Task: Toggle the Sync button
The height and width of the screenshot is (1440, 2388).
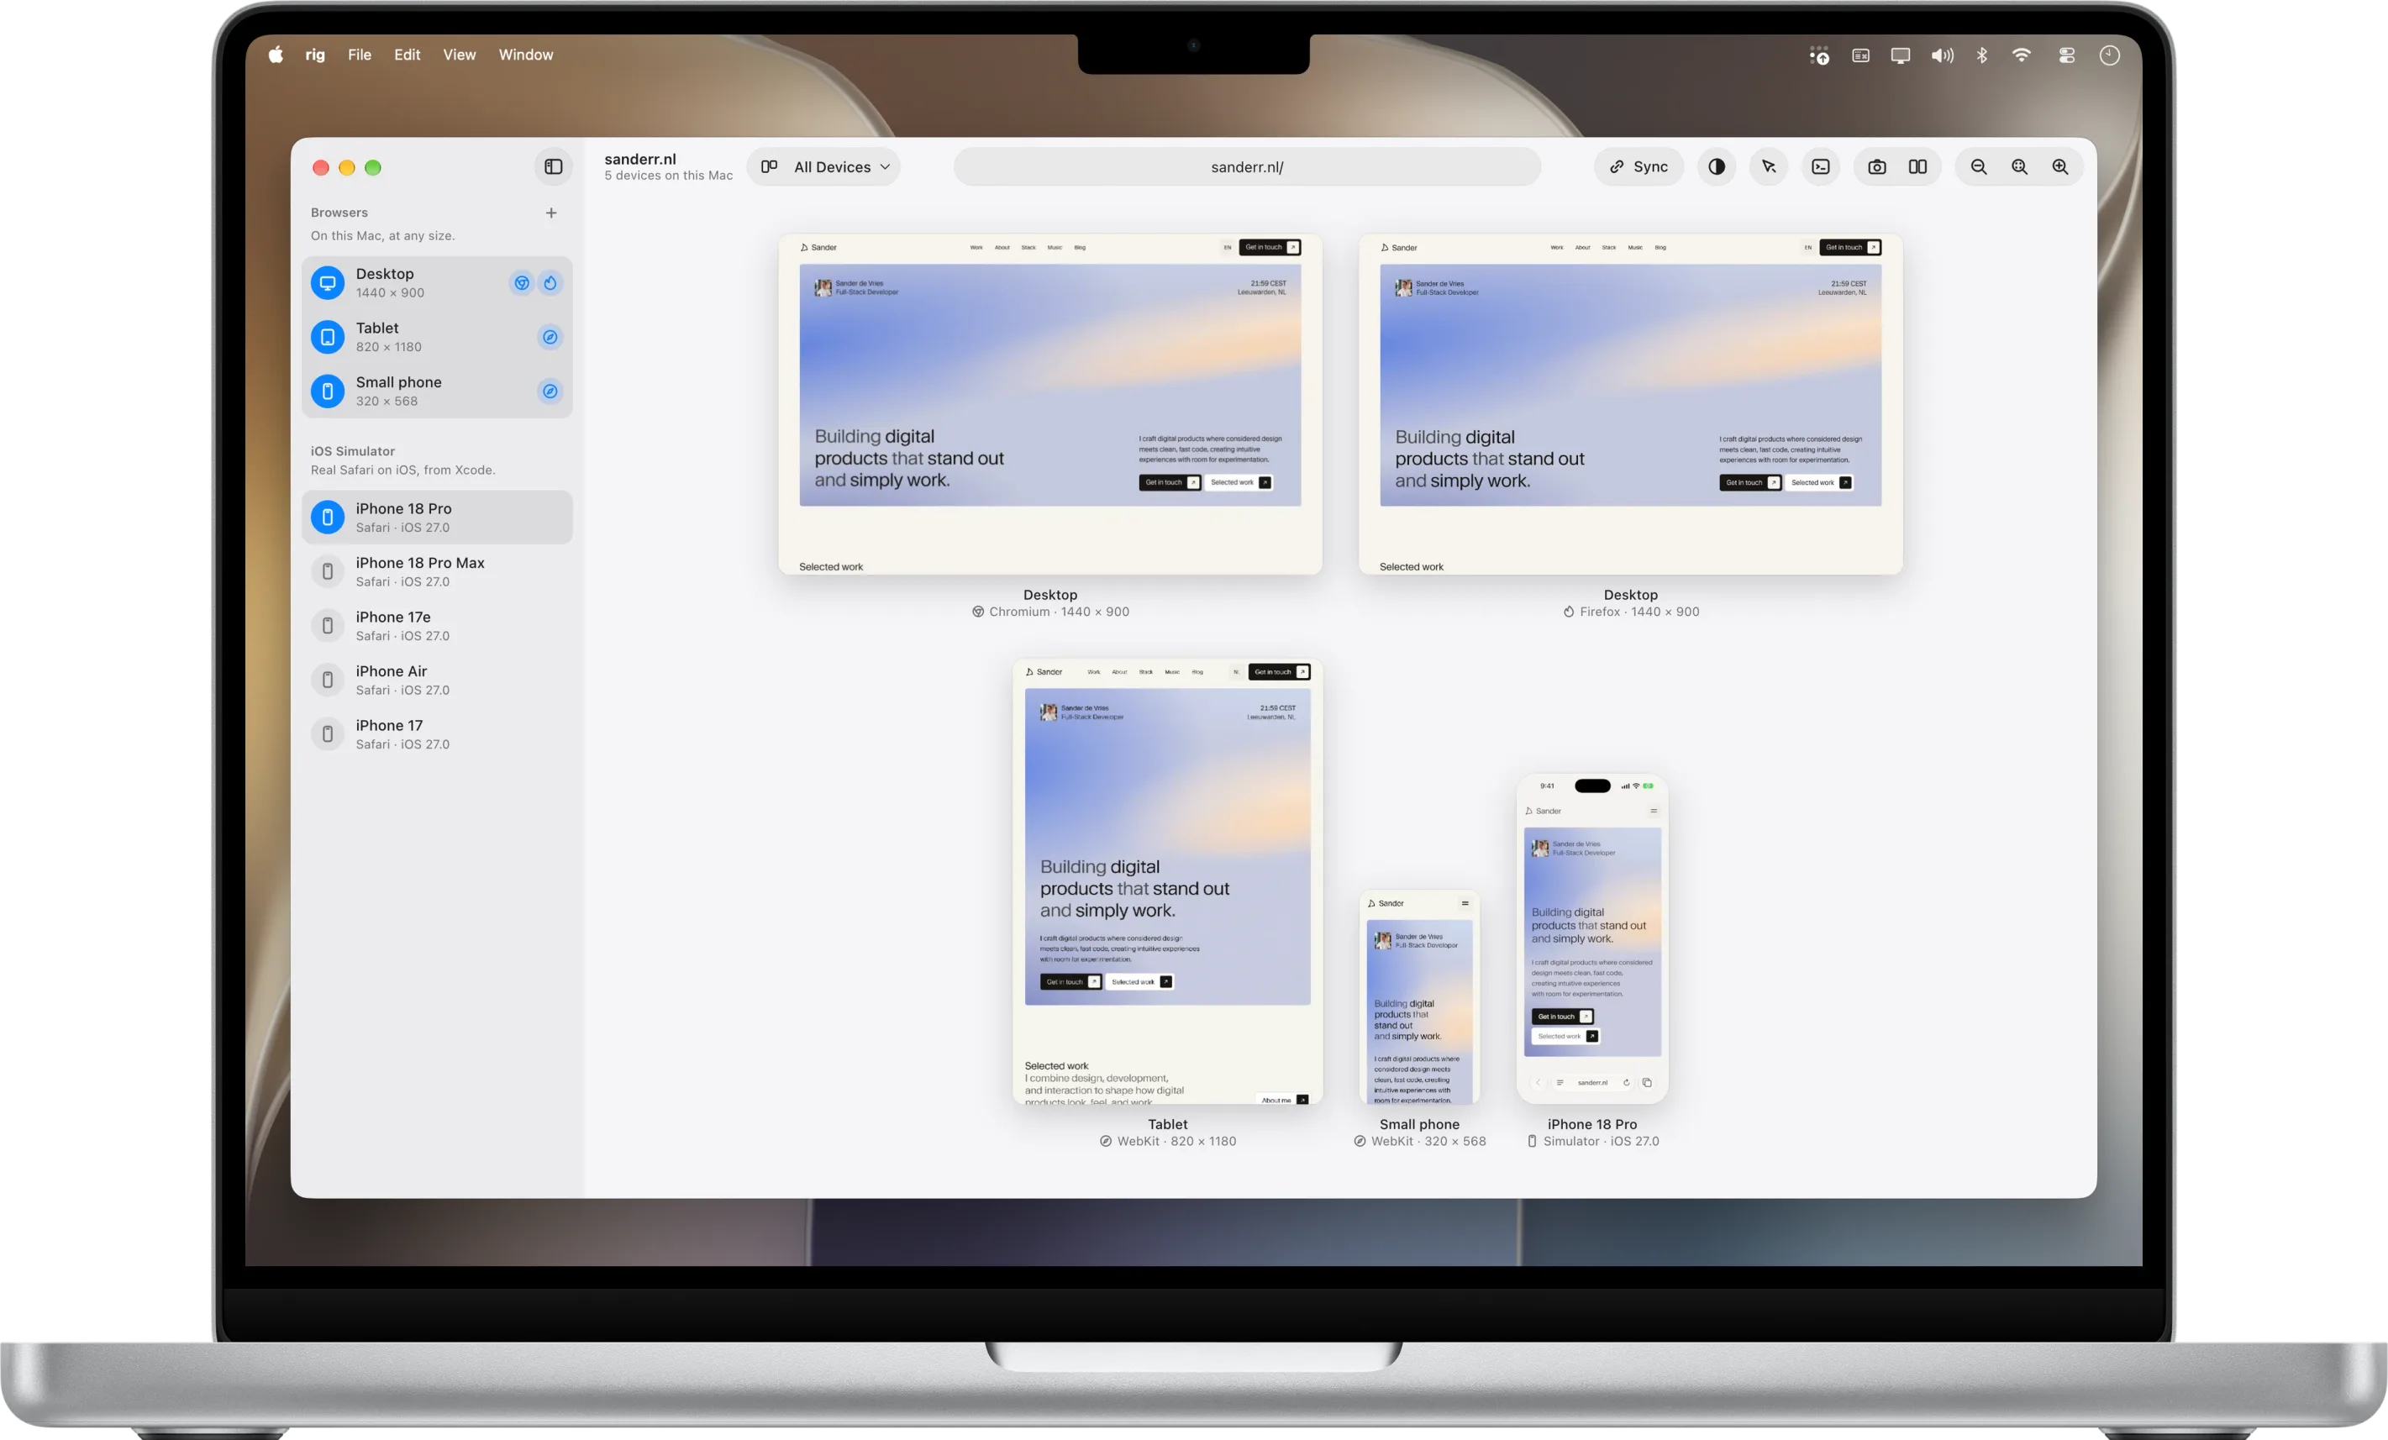Action: (x=1638, y=166)
